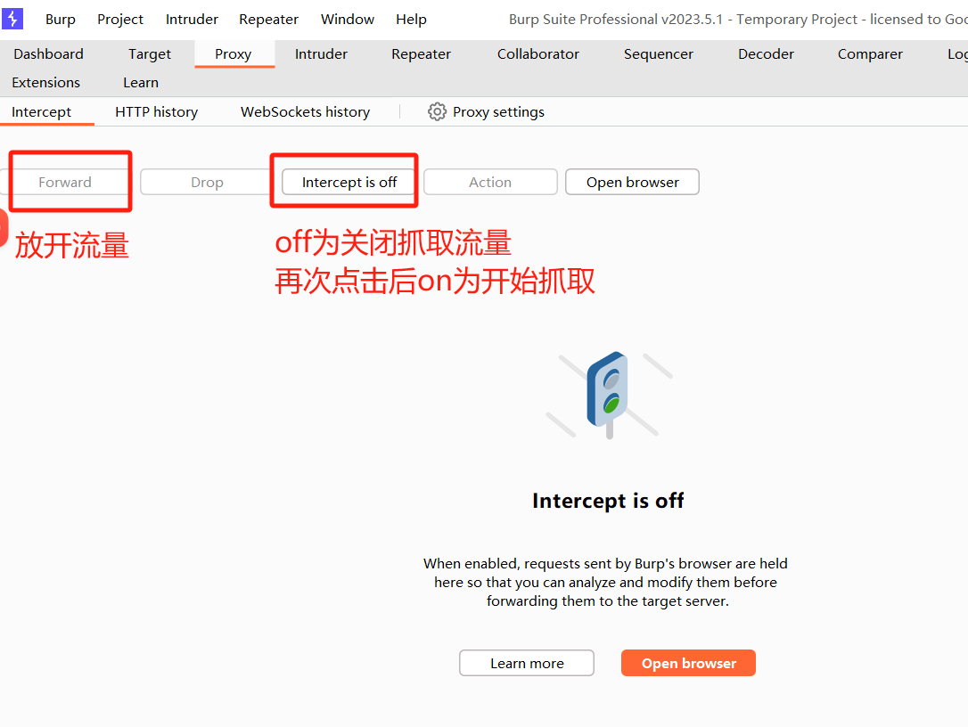Screen dimensions: 968x727
Task: Open the Repeater menu in menu bar
Action: coord(268,19)
